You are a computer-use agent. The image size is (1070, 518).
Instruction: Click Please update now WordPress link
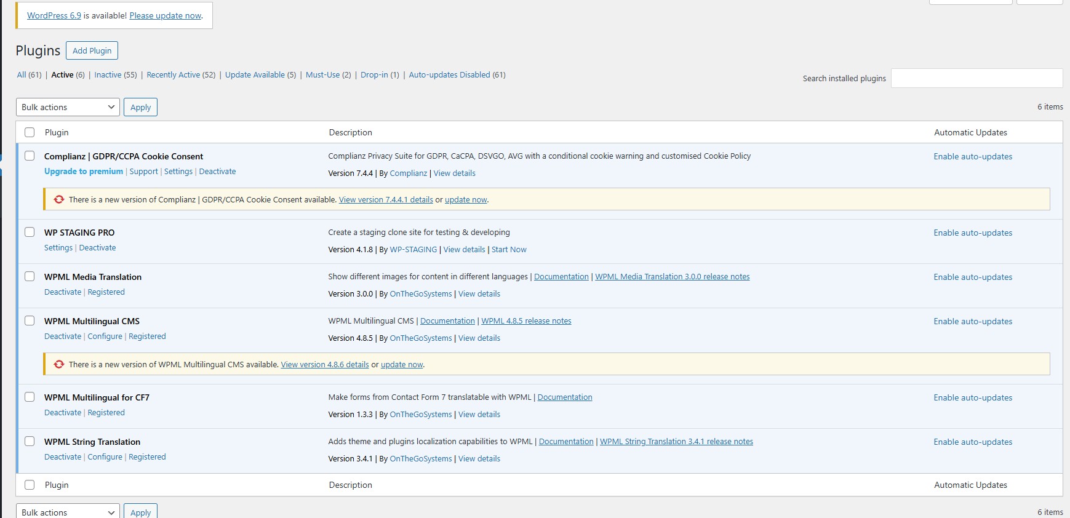coord(165,16)
